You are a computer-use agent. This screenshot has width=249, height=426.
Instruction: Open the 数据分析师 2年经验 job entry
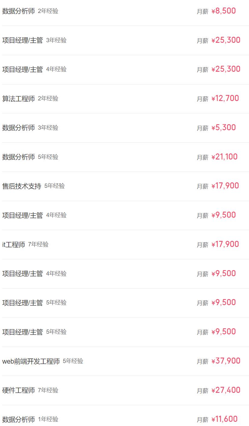pyautogui.click(x=19, y=11)
